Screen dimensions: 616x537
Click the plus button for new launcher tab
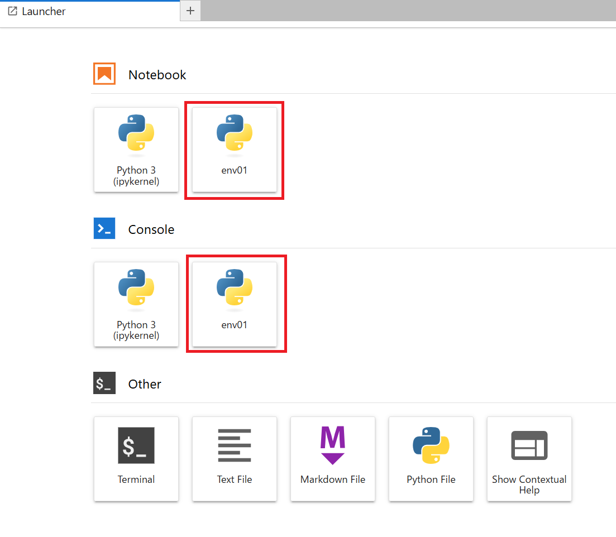190,11
